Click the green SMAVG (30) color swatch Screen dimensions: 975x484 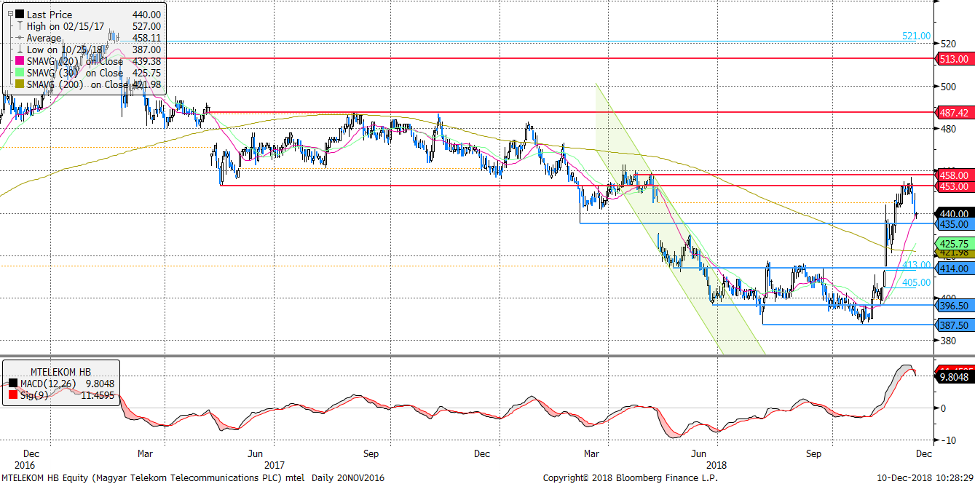point(19,73)
